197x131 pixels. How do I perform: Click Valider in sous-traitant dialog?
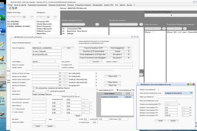tap(160, 121)
